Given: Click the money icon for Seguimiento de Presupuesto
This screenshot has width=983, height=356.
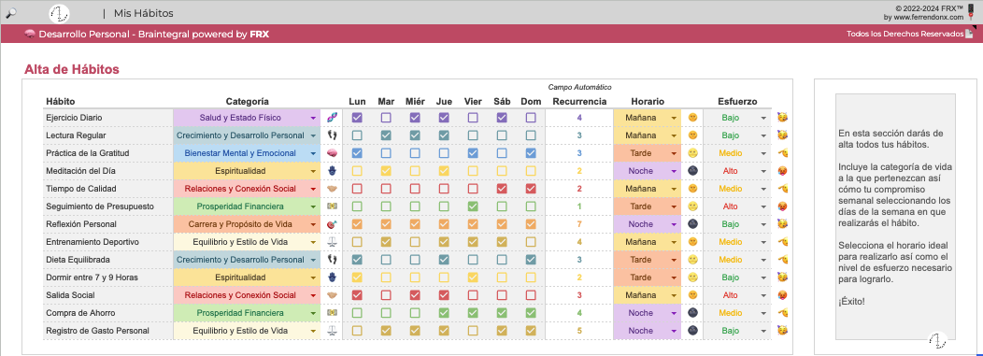Looking at the screenshot, I should click(x=332, y=206).
